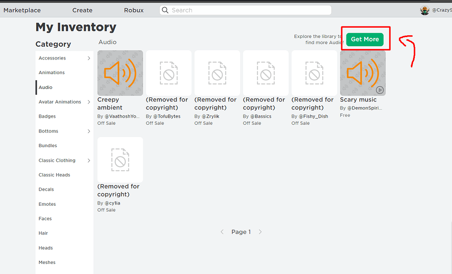452x274 pixels.
Task: Select the Heads category
Action: click(46, 248)
